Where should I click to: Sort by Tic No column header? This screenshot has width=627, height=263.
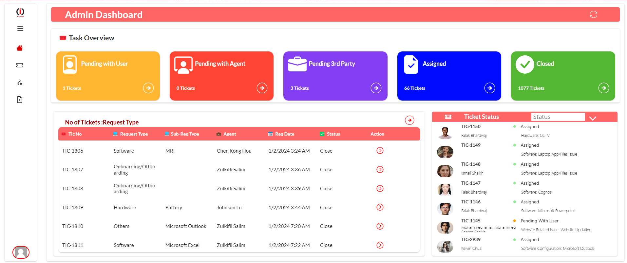[x=75, y=134]
